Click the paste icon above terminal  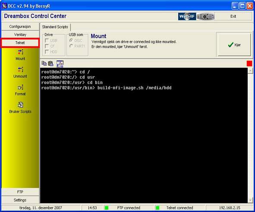(x=51, y=63)
